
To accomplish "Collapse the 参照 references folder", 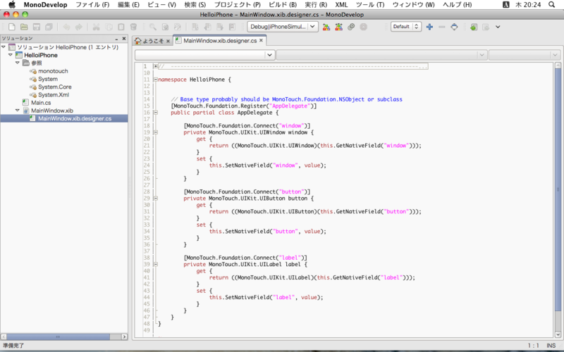I will point(17,63).
